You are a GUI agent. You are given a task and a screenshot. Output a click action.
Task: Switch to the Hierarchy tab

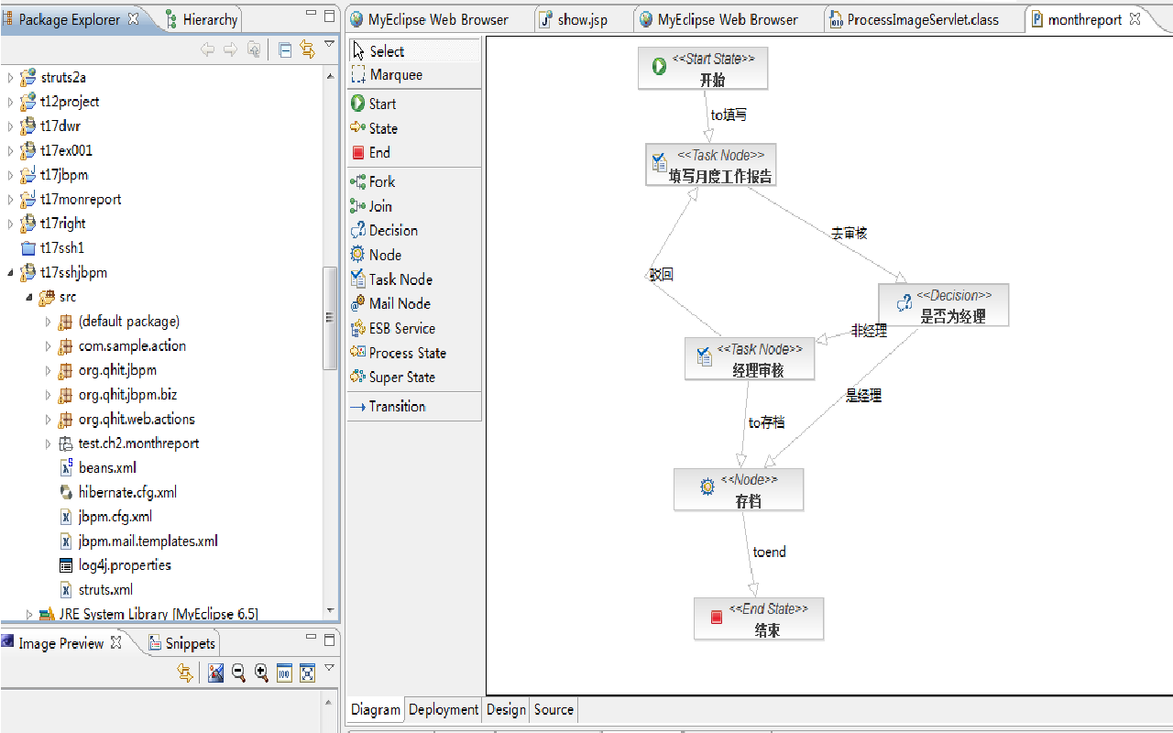coord(202,19)
